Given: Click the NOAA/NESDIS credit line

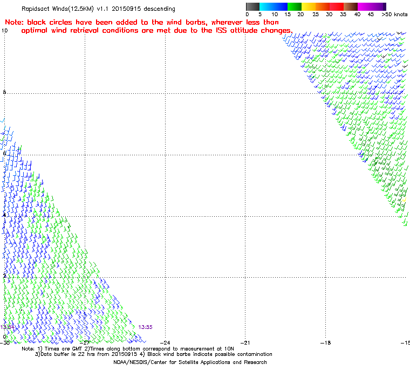Looking at the screenshot, I should coord(190,362).
